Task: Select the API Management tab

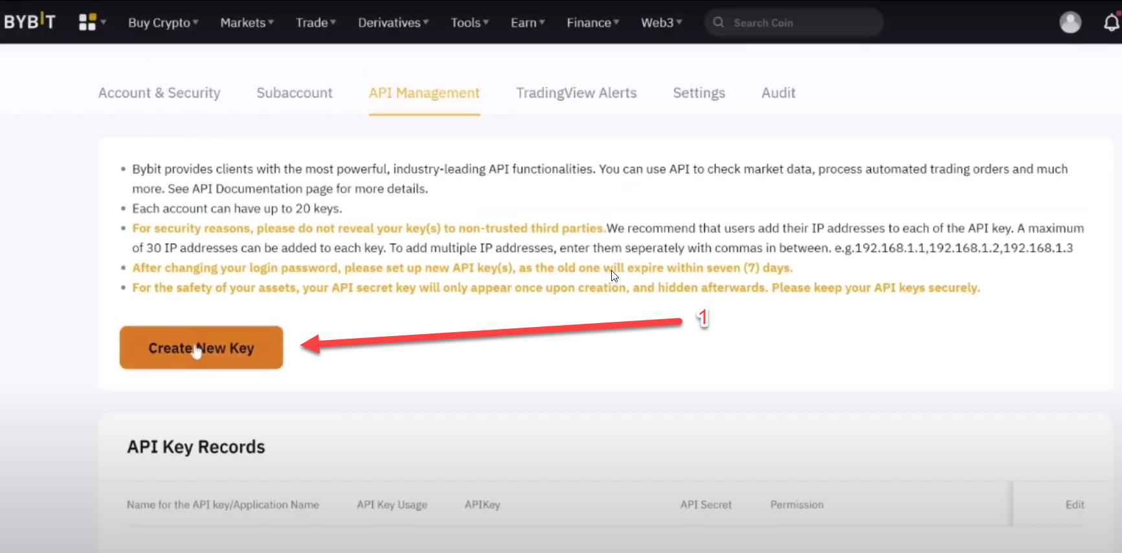Action: point(424,93)
